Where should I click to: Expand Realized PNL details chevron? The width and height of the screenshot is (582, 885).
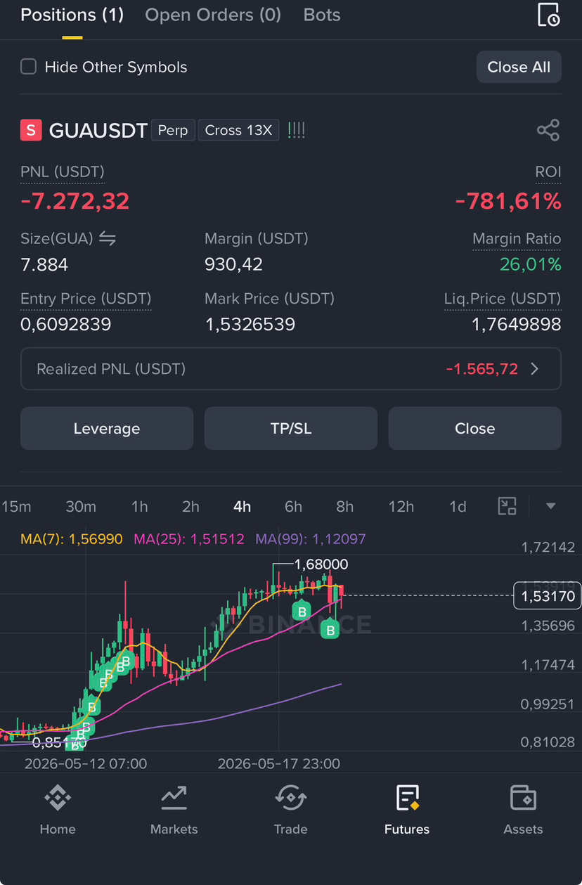click(x=535, y=369)
